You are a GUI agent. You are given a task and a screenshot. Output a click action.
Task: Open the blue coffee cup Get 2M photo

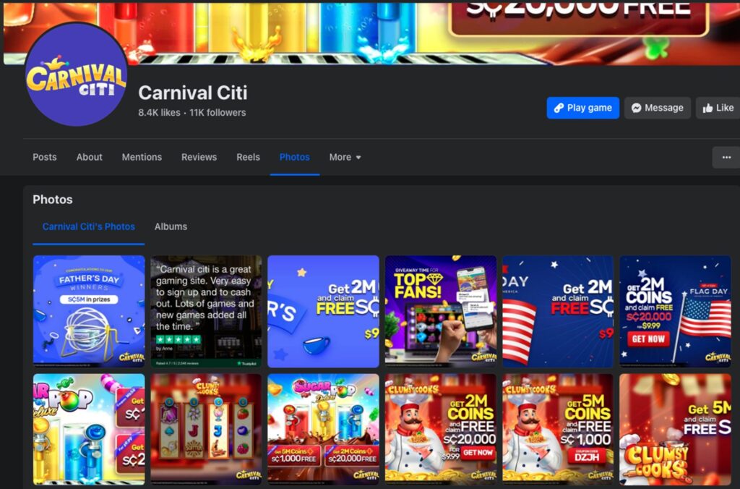[323, 311]
